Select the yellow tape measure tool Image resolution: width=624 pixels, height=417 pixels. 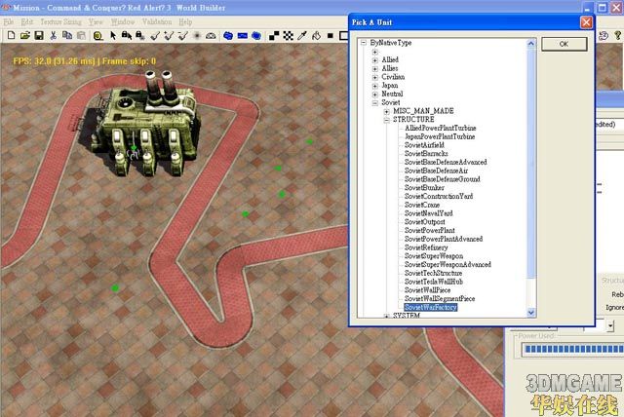click(x=97, y=36)
